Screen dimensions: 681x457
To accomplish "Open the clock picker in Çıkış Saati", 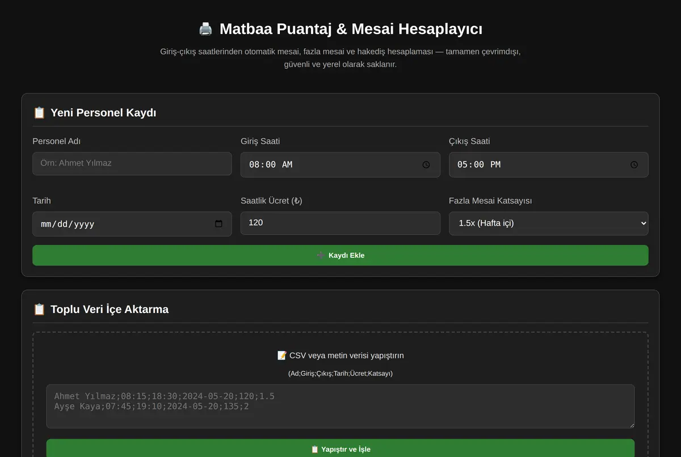I will click(x=634, y=164).
